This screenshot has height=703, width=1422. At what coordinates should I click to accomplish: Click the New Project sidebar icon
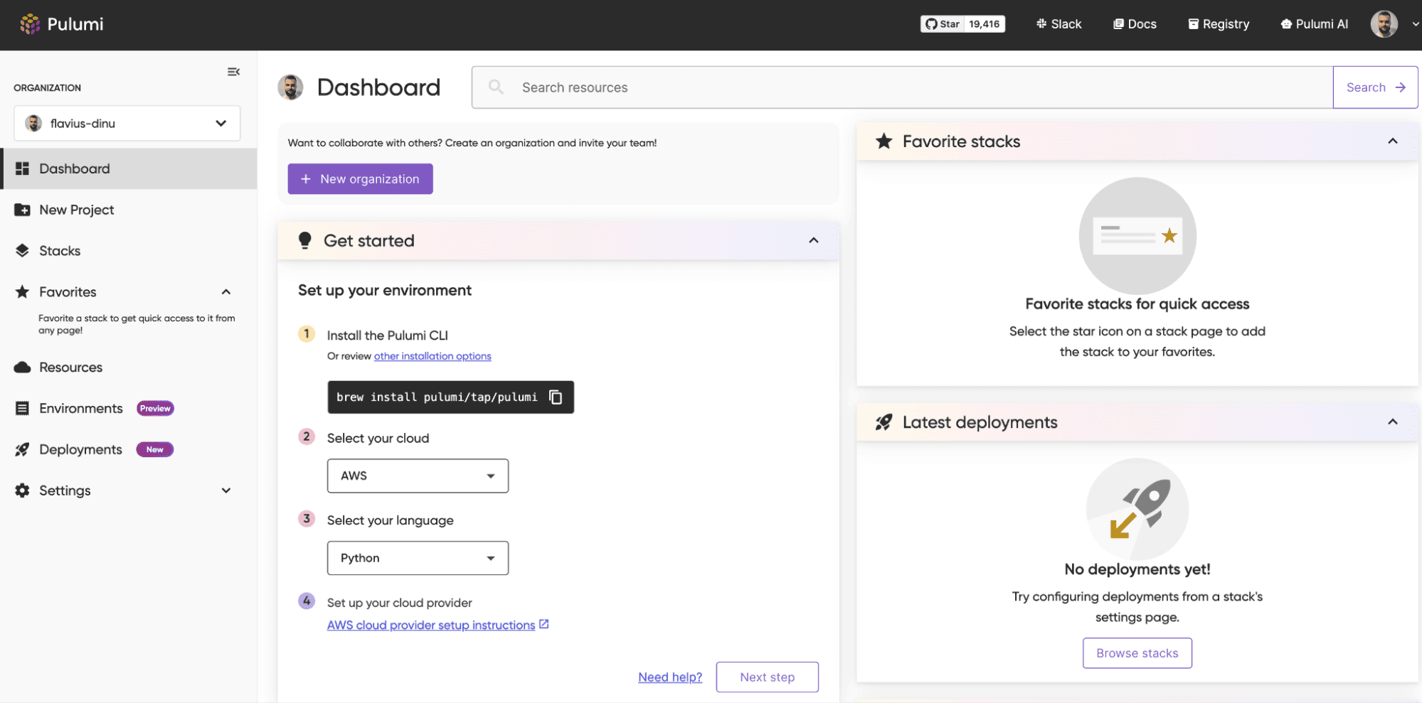point(21,210)
